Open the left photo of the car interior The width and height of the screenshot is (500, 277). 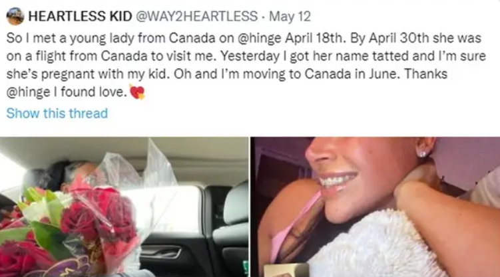[124, 207]
